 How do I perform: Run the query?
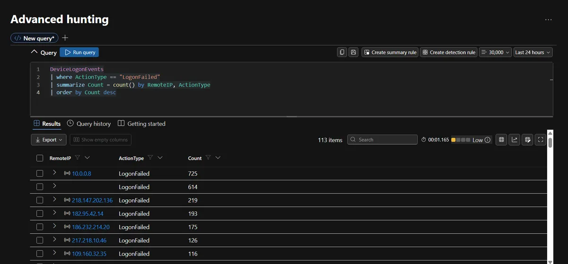click(80, 53)
